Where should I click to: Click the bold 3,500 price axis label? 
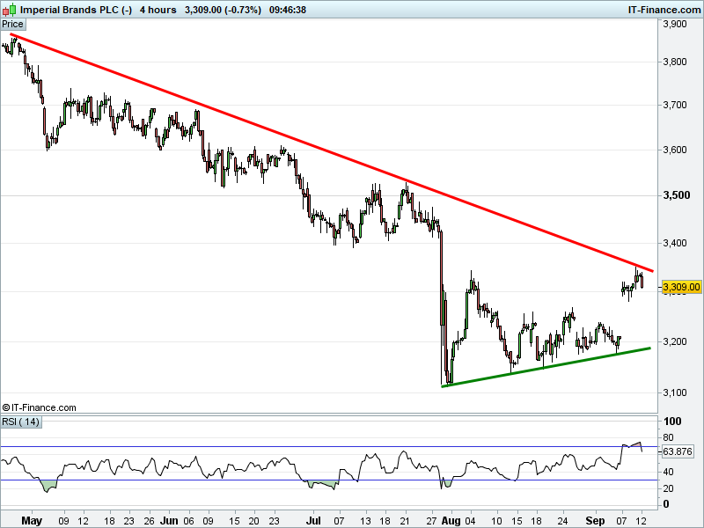tap(676, 195)
